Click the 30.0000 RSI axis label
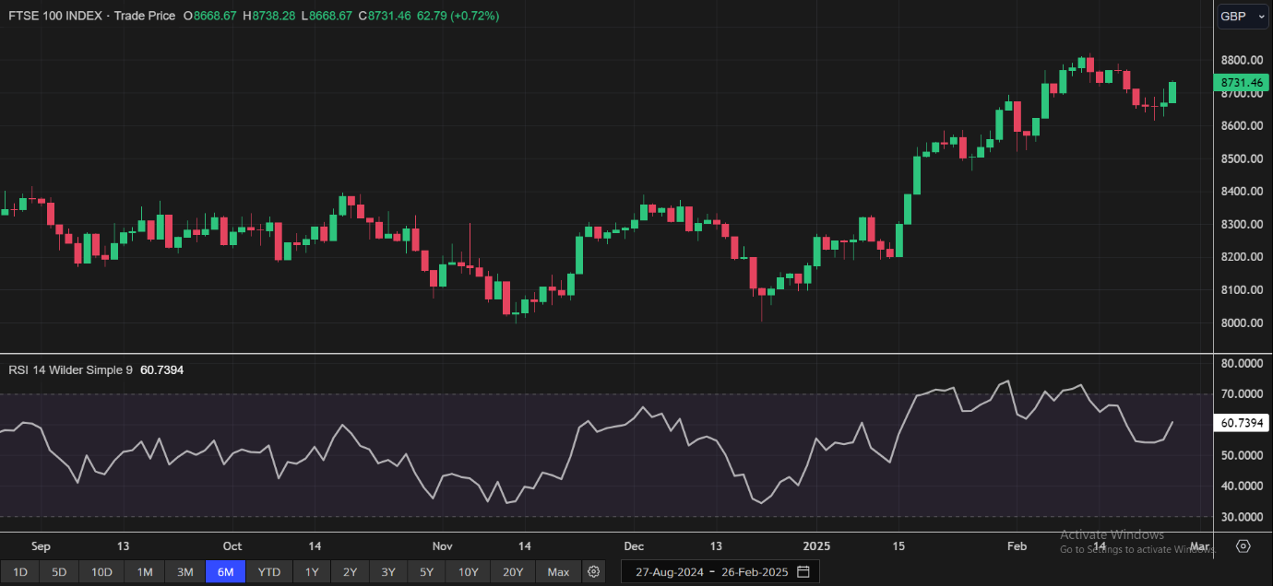Viewport: 1273px width, 586px height. tap(1241, 517)
